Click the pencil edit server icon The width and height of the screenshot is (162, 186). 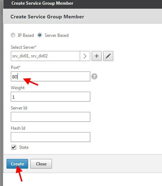(108, 56)
